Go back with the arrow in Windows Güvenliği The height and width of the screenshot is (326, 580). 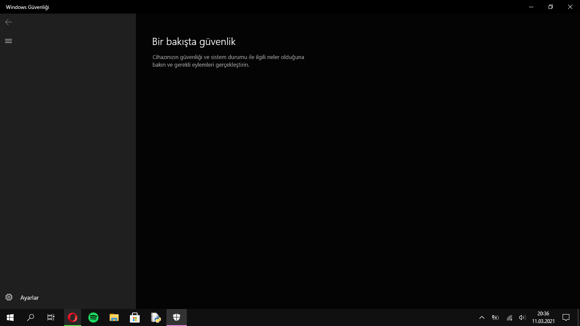8,22
